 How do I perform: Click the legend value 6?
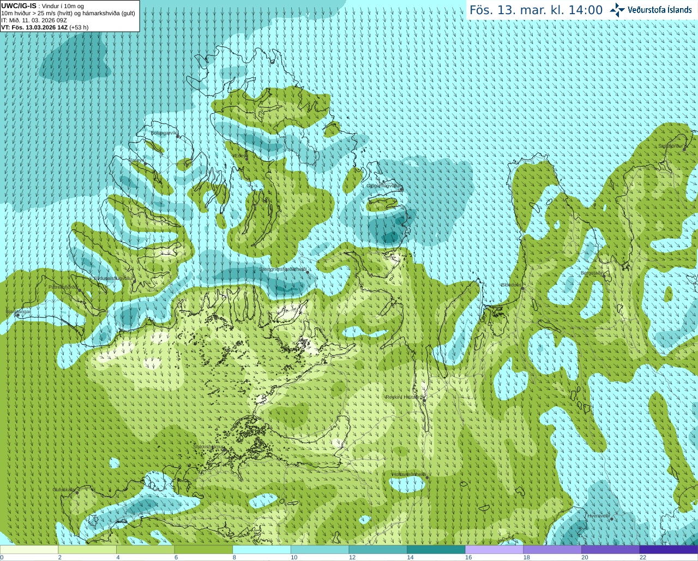[176, 558]
